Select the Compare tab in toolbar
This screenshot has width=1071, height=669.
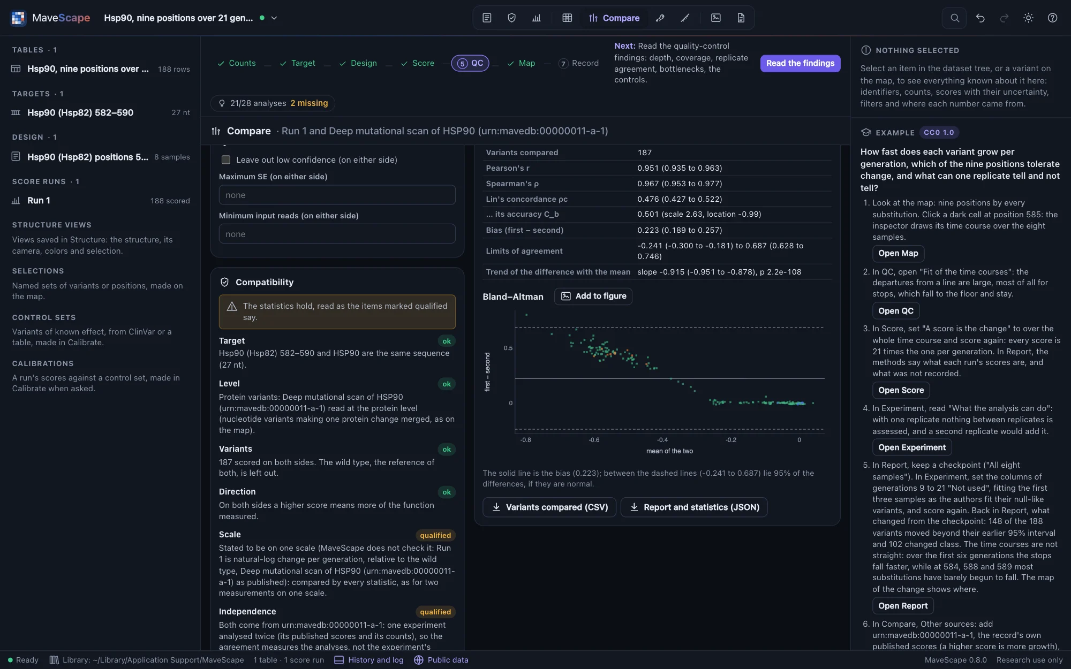click(614, 18)
